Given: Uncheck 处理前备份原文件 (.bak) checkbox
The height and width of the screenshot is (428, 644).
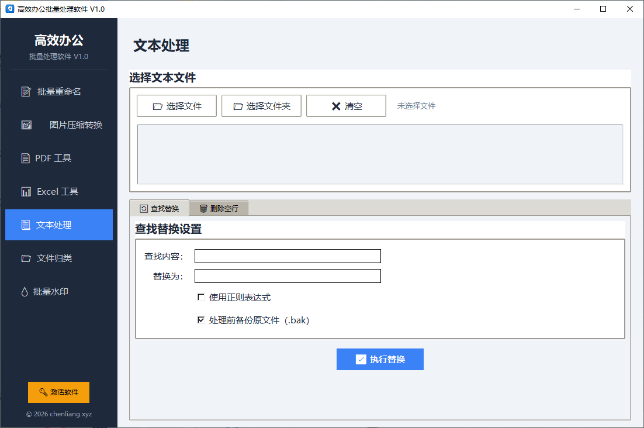Looking at the screenshot, I should [x=201, y=320].
